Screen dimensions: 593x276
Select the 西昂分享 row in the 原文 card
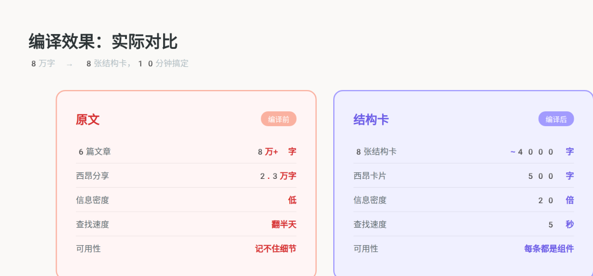tap(186, 176)
